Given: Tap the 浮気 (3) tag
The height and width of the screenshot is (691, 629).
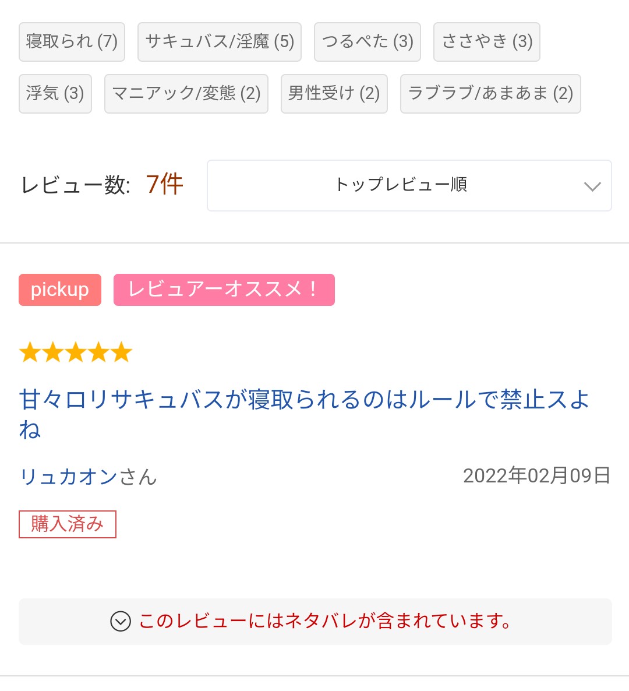Looking at the screenshot, I should [55, 94].
